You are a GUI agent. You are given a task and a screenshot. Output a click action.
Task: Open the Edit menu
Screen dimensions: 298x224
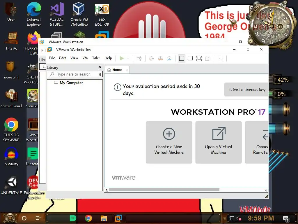pyautogui.click(x=62, y=58)
